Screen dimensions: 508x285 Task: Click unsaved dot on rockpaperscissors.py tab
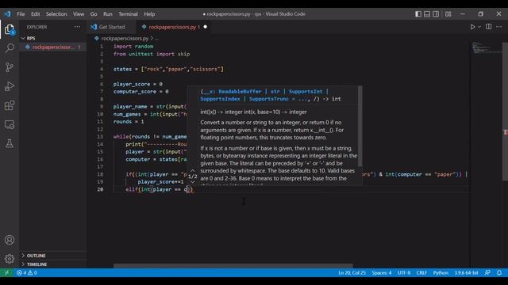coord(205,27)
